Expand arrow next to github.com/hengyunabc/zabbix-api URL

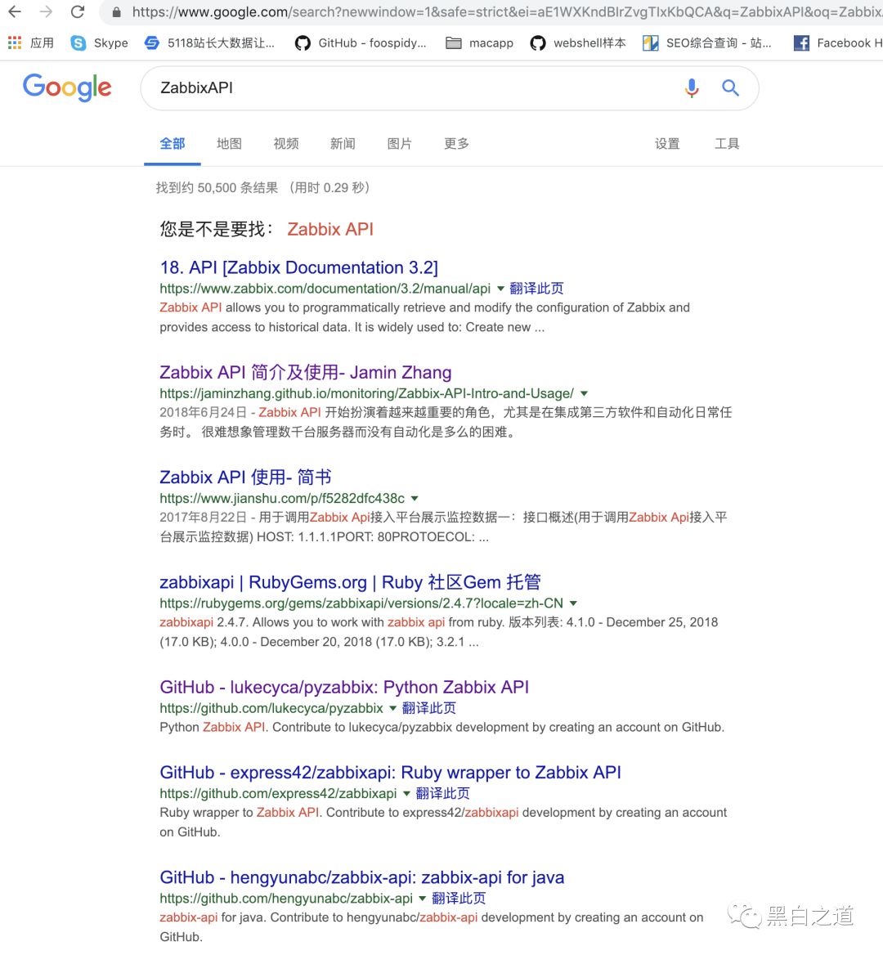pyautogui.click(x=423, y=899)
